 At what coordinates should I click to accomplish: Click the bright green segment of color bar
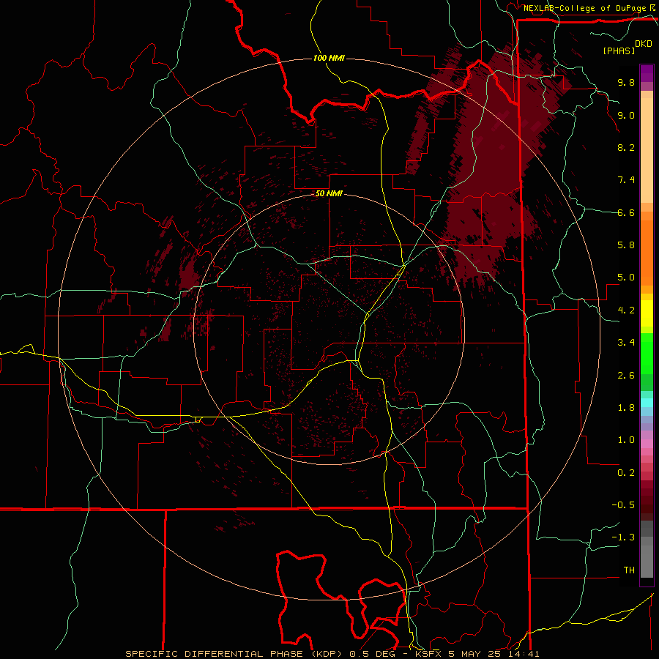click(647, 354)
